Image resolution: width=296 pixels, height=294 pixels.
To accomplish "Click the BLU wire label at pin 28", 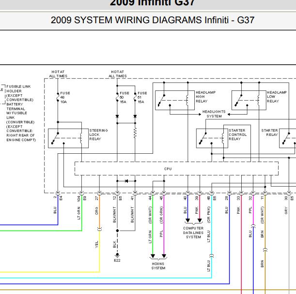I will point(227,210).
